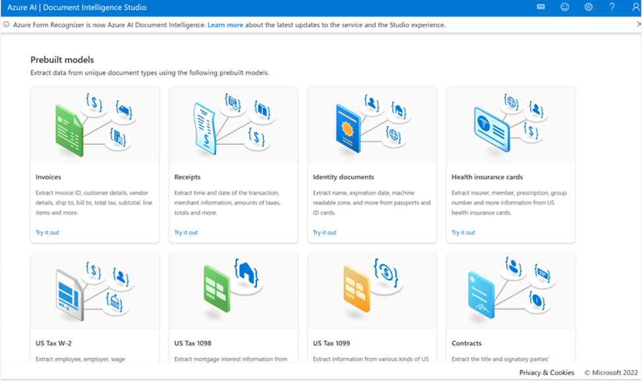Click the help question mark icon
Screen dimensions: 642x381
612,7
